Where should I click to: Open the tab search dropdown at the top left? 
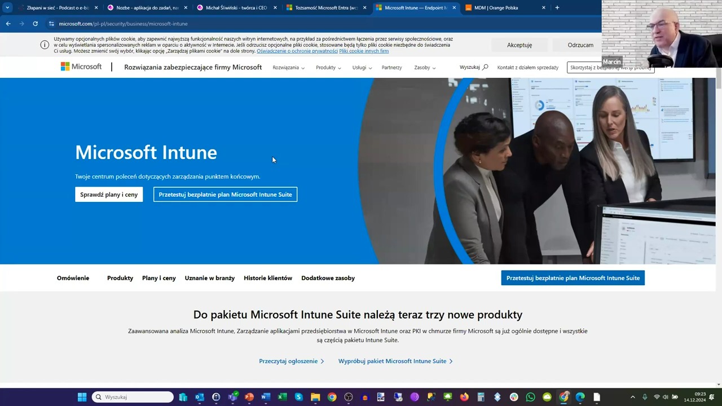[x=7, y=8]
